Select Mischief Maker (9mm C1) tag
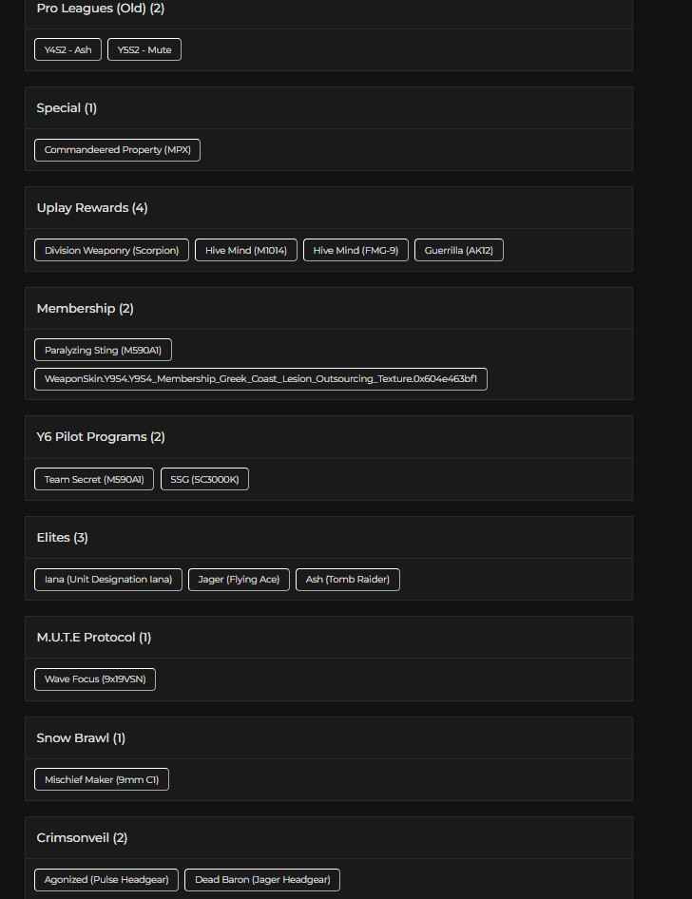The height and width of the screenshot is (899, 692). (x=102, y=779)
